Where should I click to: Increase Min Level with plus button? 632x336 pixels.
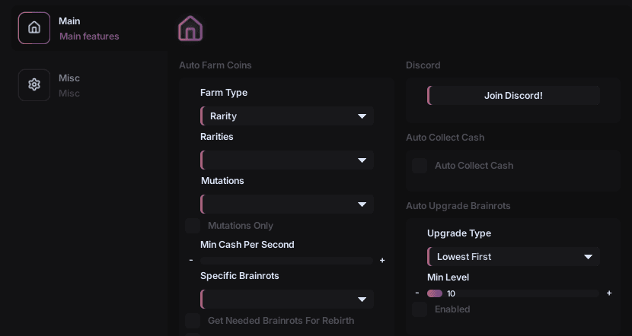coord(609,293)
